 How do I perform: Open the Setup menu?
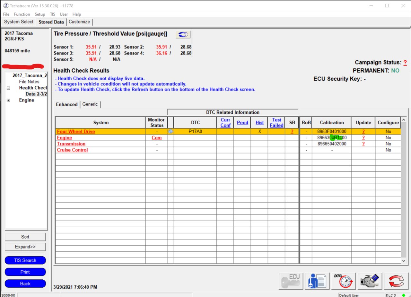[x=40, y=14]
